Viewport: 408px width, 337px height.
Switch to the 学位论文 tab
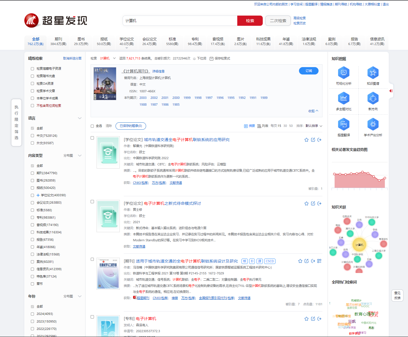(127, 41)
